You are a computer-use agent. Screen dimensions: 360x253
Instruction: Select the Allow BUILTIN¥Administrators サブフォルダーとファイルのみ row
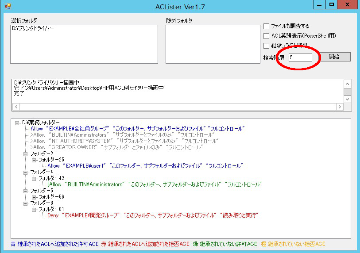click(x=124, y=135)
